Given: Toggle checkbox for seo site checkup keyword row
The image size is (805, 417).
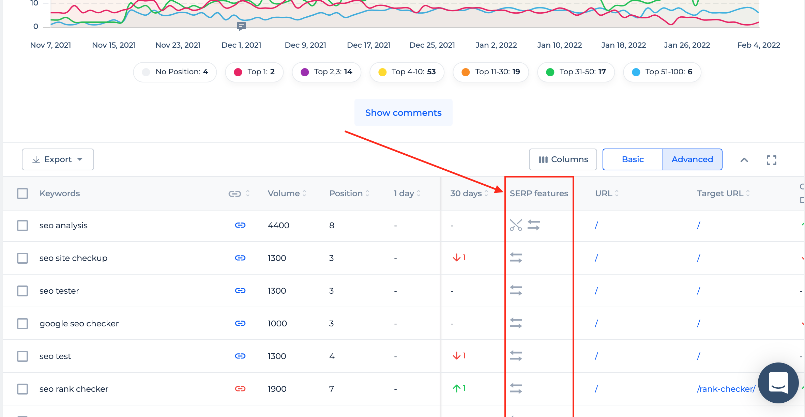Looking at the screenshot, I should coord(22,258).
